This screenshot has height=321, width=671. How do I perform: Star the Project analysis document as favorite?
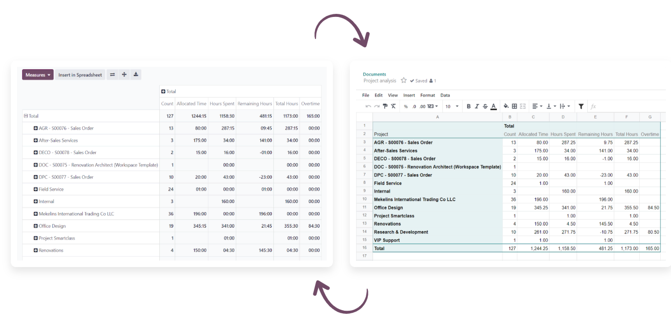tap(404, 81)
